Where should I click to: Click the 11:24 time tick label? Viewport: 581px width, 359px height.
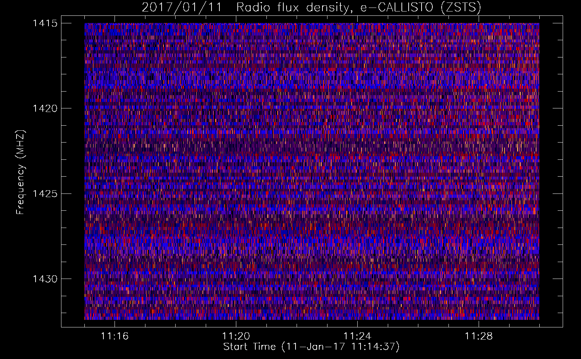tap(357, 336)
